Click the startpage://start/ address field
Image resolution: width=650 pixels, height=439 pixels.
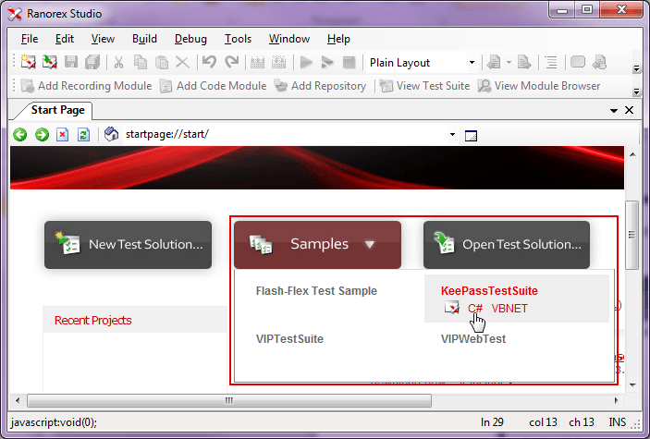click(x=285, y=134)
